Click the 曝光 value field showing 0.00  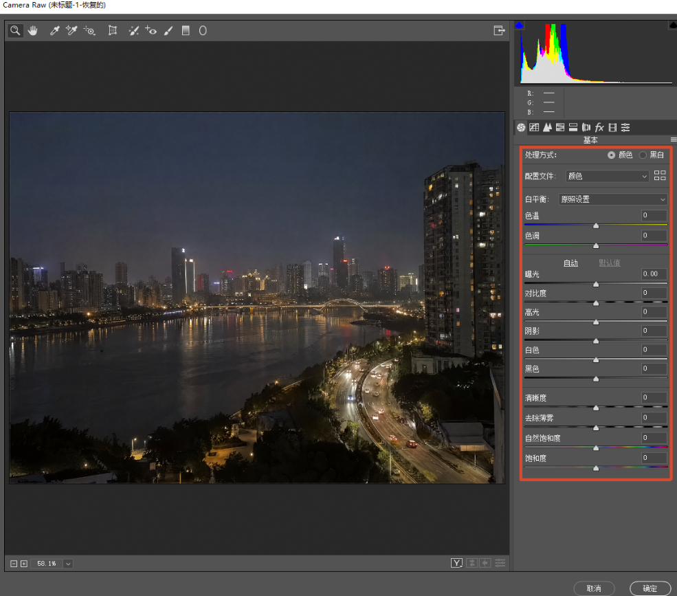click(x=654, y=274)
